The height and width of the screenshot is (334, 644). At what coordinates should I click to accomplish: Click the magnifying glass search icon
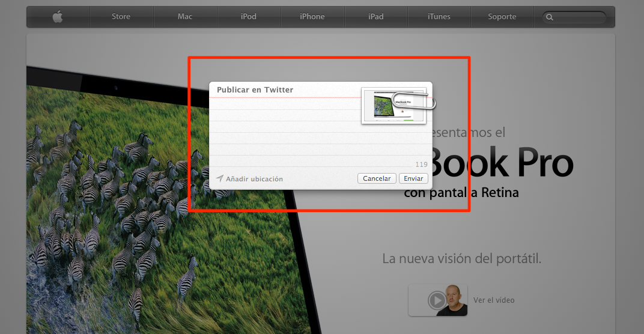pos(550,17)
